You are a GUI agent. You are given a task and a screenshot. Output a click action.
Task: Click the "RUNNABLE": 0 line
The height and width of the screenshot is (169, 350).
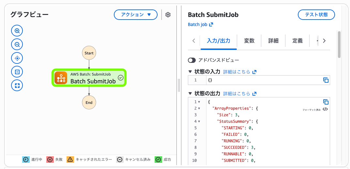[x=237, y=154]
